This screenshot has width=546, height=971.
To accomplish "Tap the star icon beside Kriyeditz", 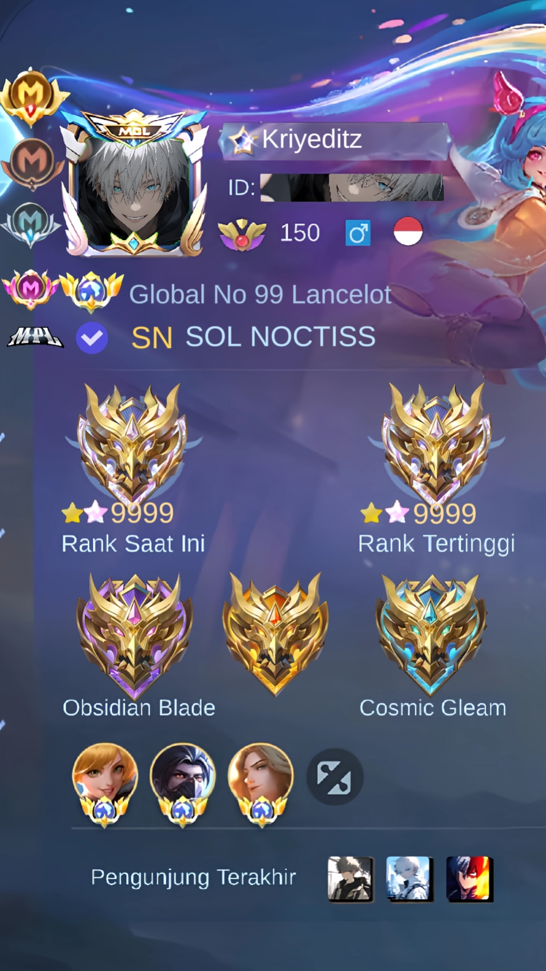I will click(x=242, y=140).
